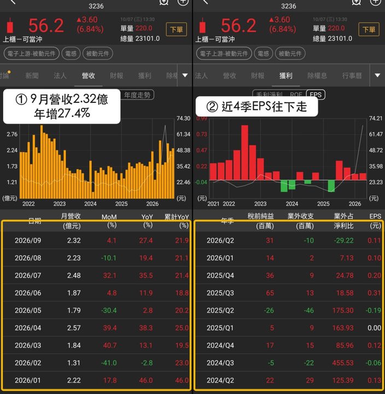
Task: Select the 電感 tag in the right panel
Action: pos(263,54)
